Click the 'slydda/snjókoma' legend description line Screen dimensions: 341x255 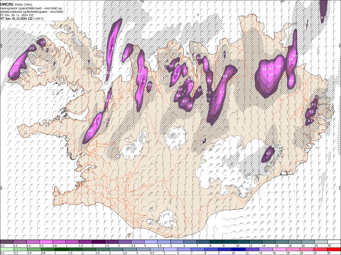(x=32, y=12)
